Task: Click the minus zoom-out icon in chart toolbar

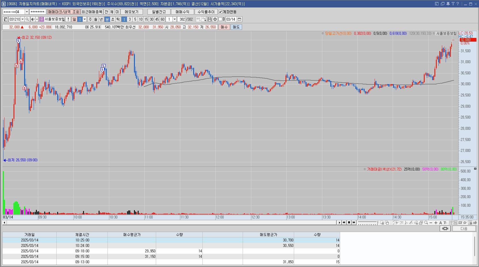Action: [431, 223]
